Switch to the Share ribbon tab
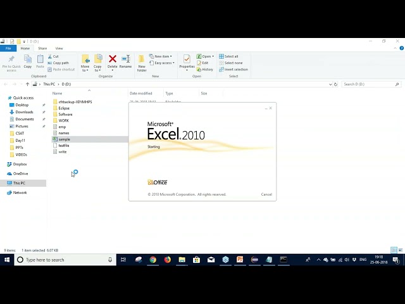The width and height of the screenshot is (405, 304). click(x=42, y=48)
